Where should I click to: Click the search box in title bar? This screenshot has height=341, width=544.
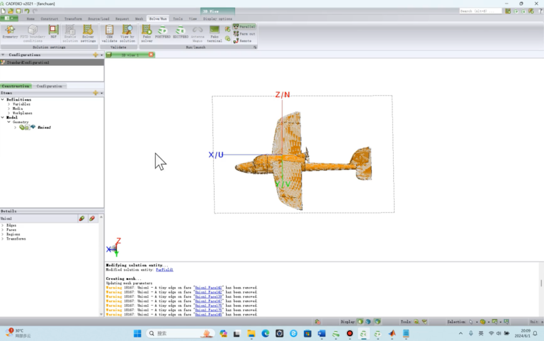480,11
